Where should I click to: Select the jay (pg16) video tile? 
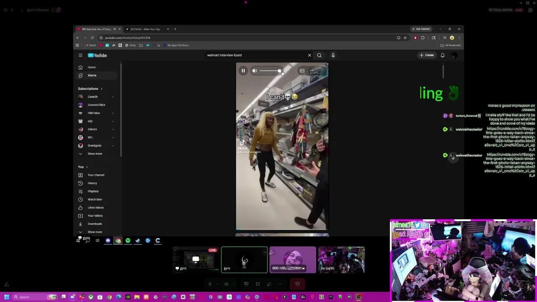(x=341, y=260)
